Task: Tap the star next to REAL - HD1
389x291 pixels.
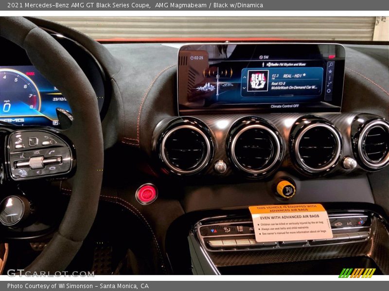Action: click(304, 75)
